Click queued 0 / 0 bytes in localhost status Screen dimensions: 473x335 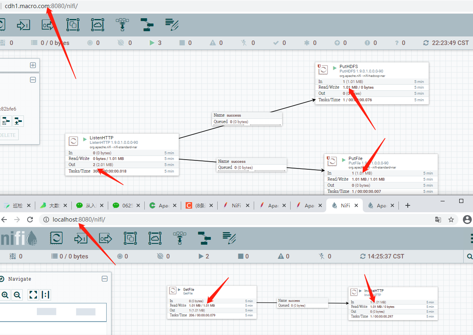[70, 256]
